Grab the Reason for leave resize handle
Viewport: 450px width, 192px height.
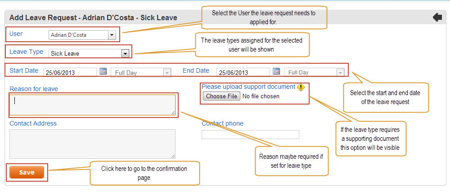(173, 113)
